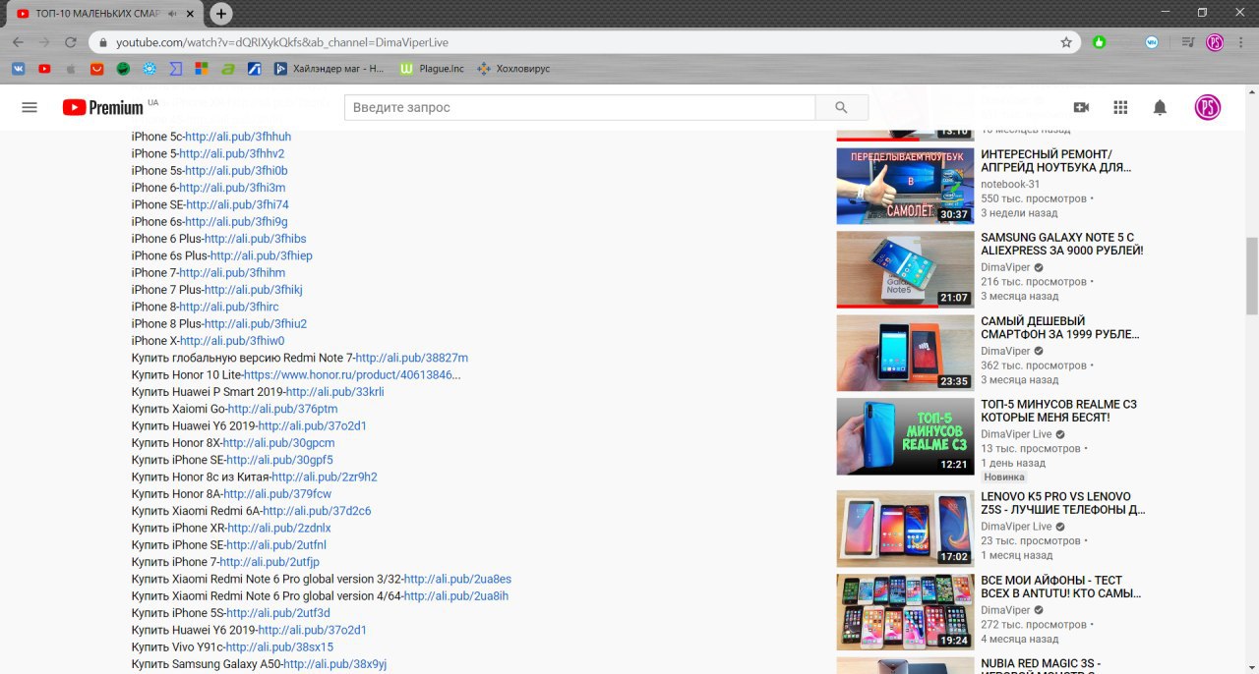Viewport: 1259px width, 674px height.
Task: Click the Новинка badge on Realme video
Action: 1004,477
